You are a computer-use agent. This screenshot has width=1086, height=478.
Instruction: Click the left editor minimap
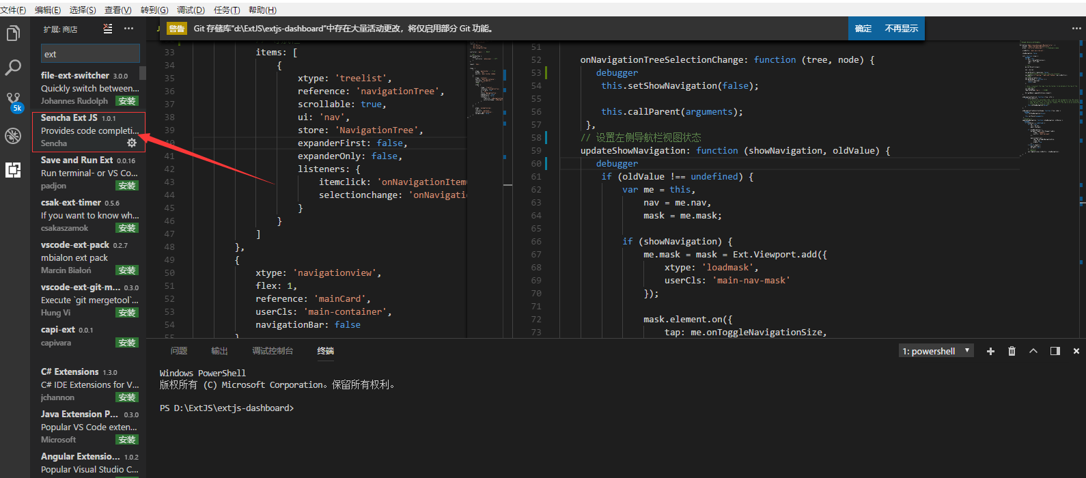(x=487, y=188)
